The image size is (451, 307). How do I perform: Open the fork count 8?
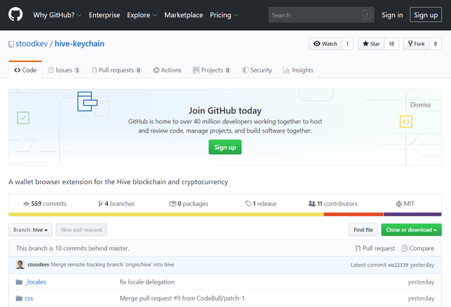[435, 44]
